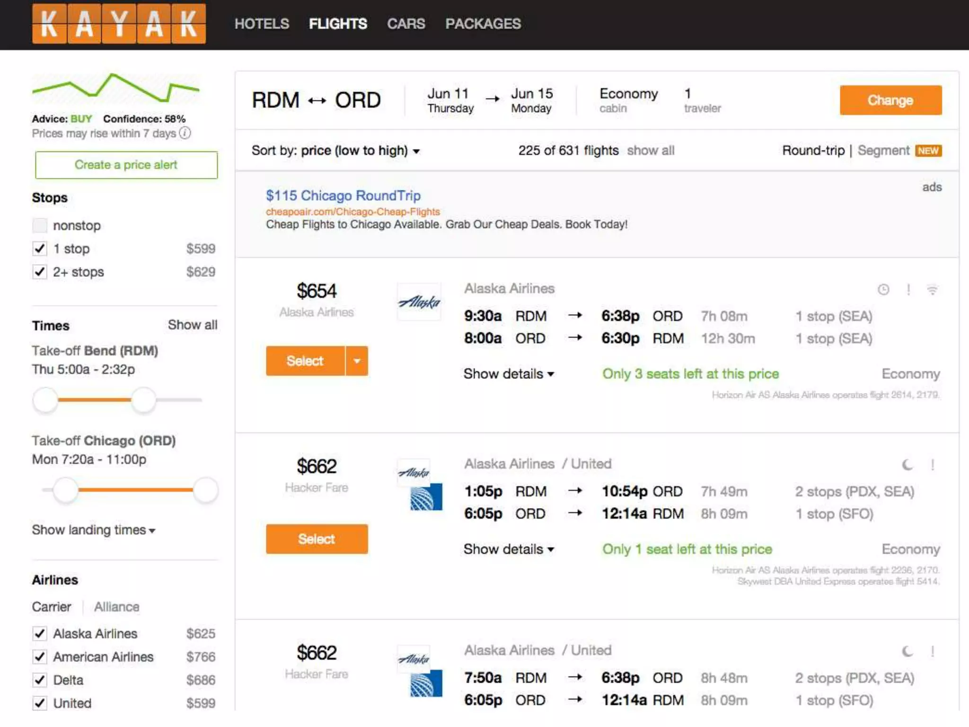Uncheck the Delta carrier checkbox

pyautogui.click(x=40, y=680)
